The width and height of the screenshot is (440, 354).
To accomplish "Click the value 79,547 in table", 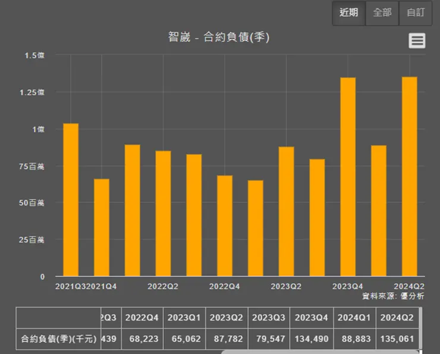I will [271, 339].
